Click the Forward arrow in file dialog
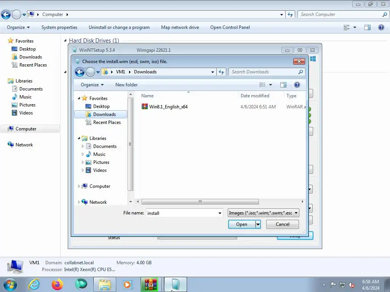Image resolution: width=390 pixels, height=292 pixels. pos(90,72)
